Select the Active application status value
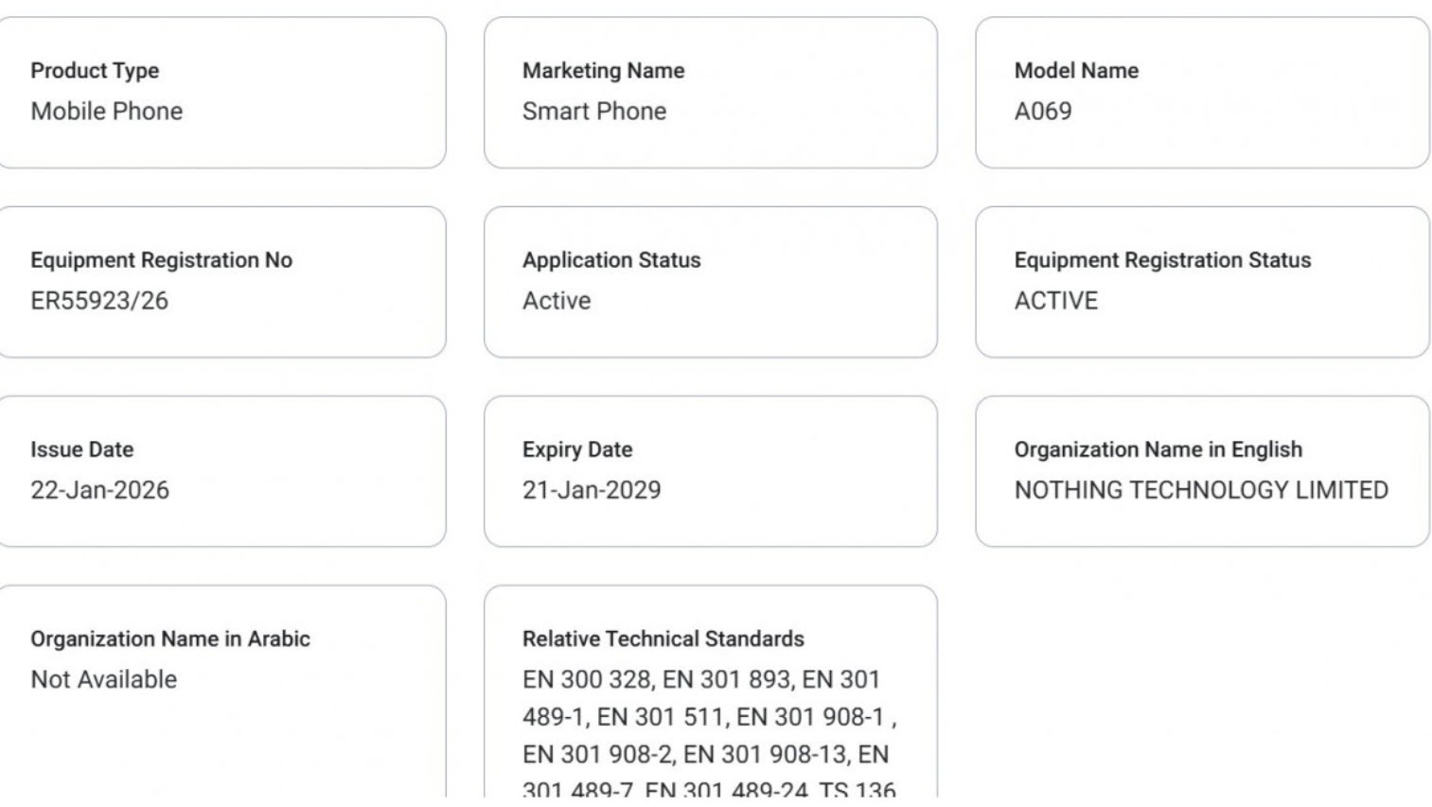This screenshot has width=1432, height=807. pos(556,301)
